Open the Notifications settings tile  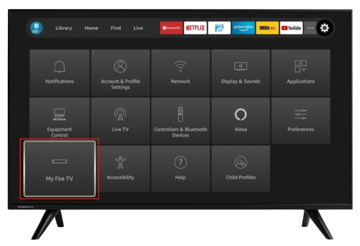[x=60, y=73]
